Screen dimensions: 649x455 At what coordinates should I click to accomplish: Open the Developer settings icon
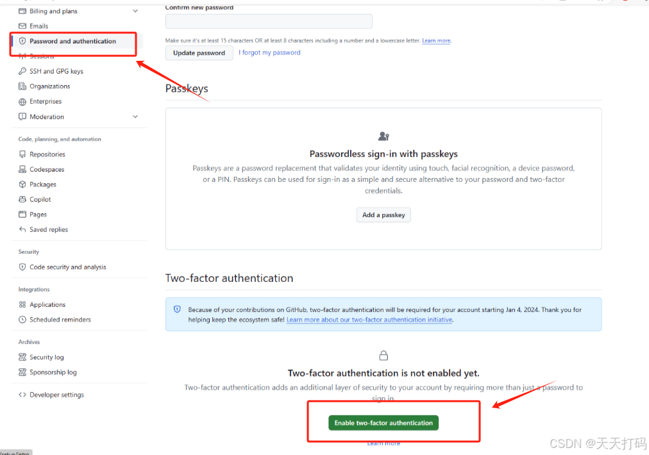tap(21, 395)
